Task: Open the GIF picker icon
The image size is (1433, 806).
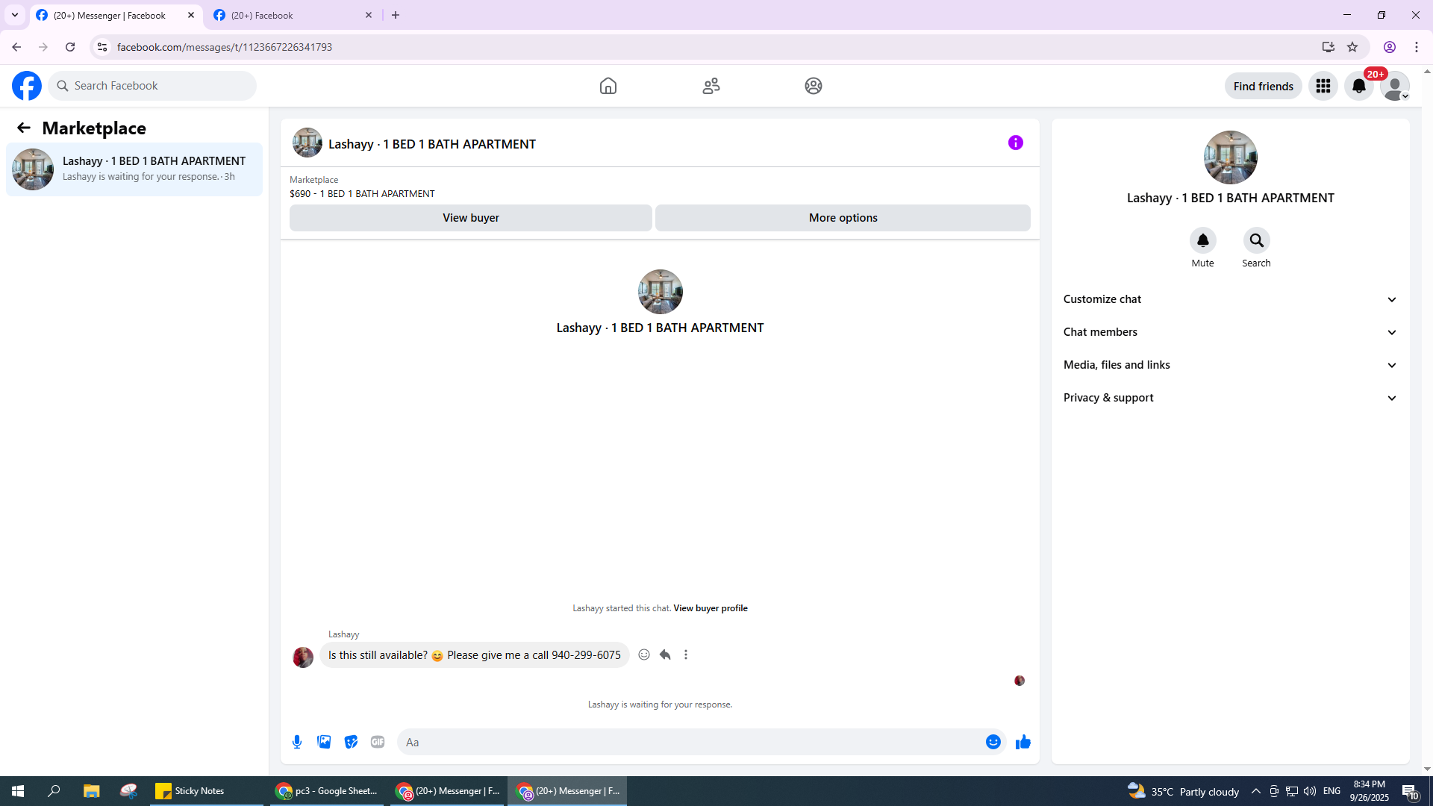Action: point(378,742)
